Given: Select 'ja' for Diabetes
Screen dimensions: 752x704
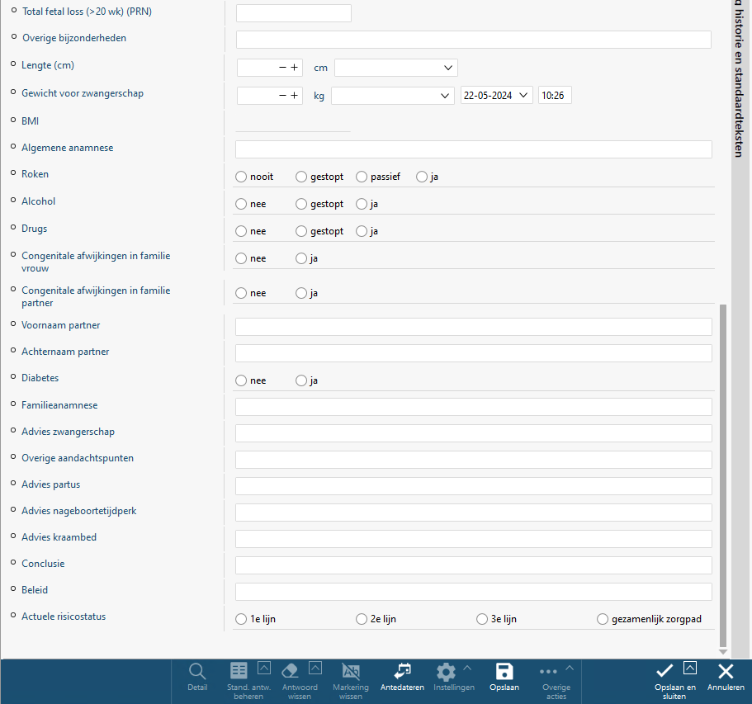Looking at the screenshot, I should click(x=301, y=380).
